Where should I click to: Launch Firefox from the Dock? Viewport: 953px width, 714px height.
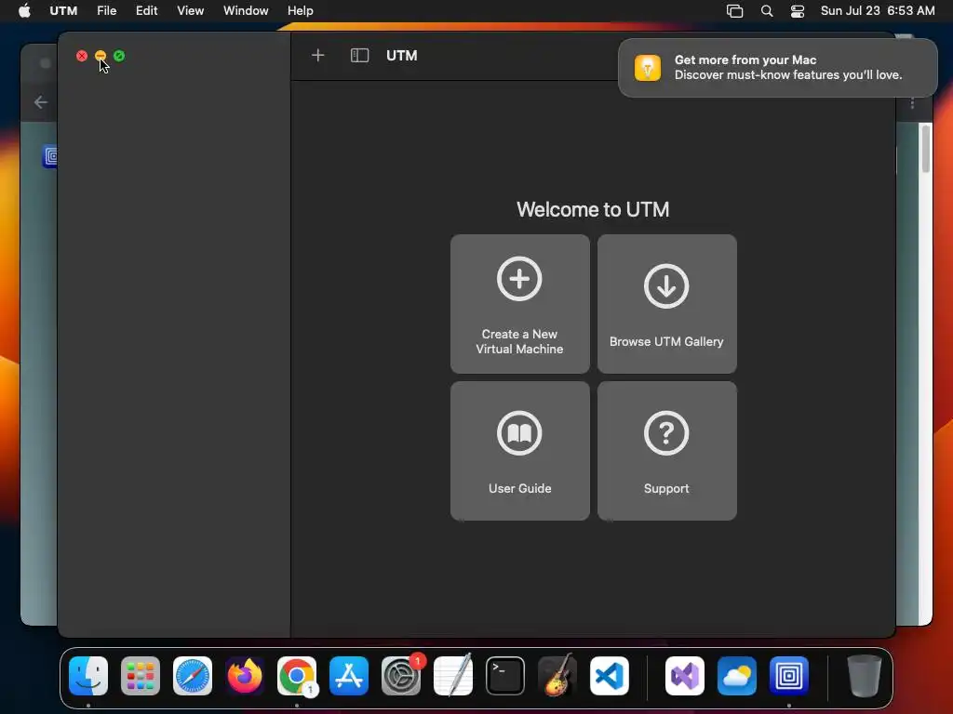pos(245,676)
